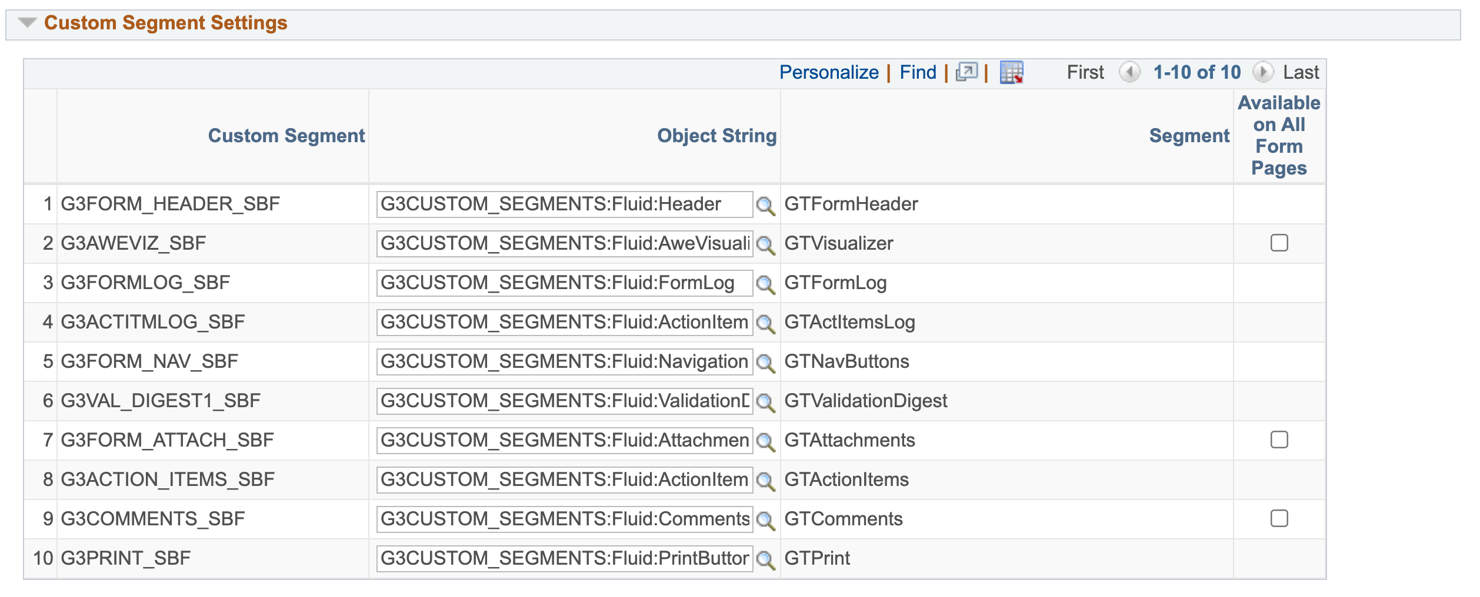This screenshot has width=1480, height=597.
Task: Collapse the Custom Segment Settings section
Action: [27, 23]
